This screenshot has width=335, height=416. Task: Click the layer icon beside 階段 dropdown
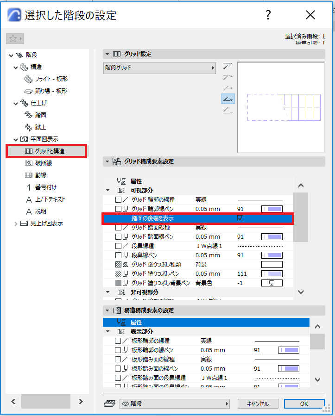(x=109, y=404)
